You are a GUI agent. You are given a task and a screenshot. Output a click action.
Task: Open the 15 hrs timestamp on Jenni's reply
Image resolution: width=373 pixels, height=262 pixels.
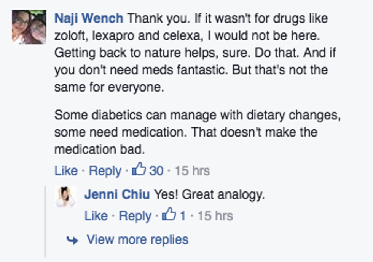click(215, 216)
